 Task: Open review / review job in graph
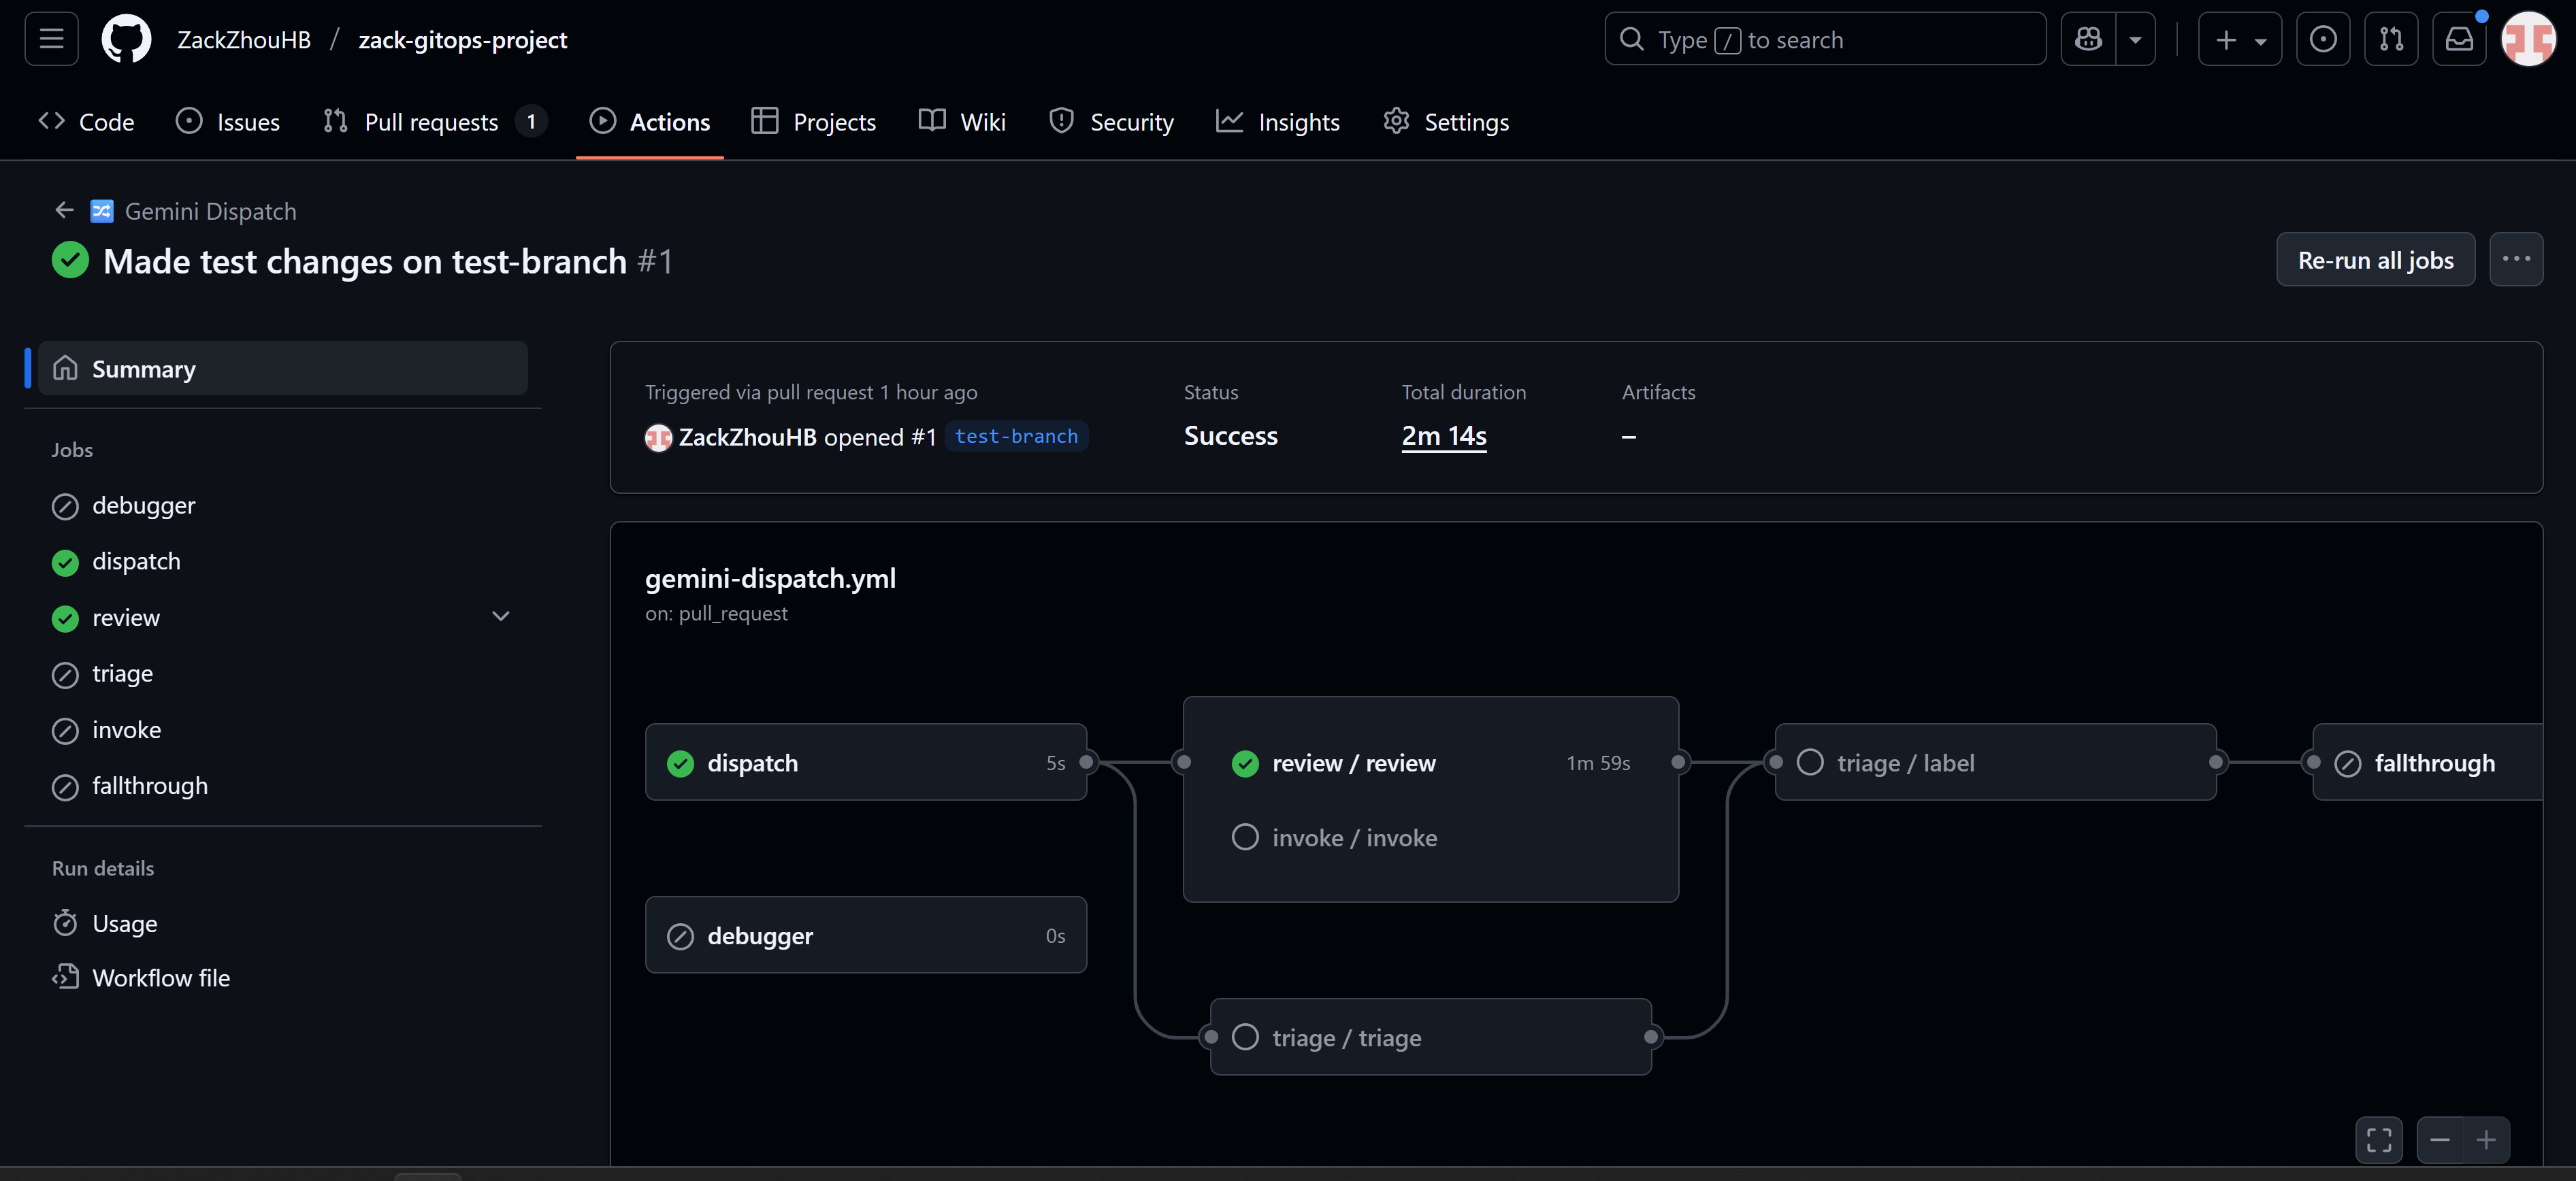coord(1431,763)
